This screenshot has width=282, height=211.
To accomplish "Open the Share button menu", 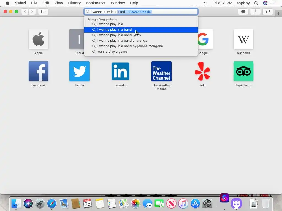I will [255, 12].
